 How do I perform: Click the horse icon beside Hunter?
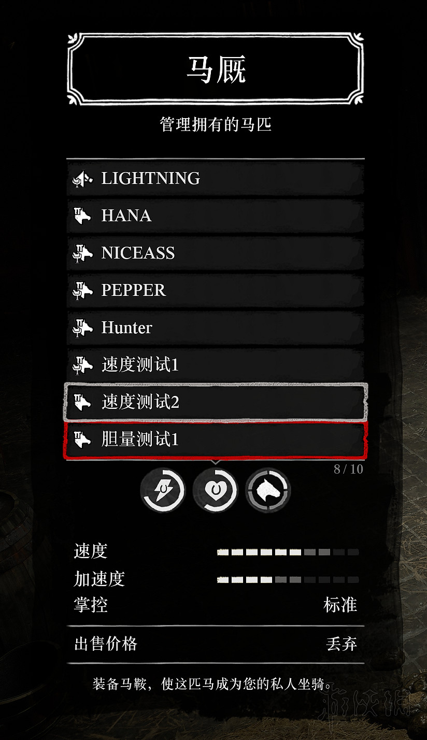82,328
